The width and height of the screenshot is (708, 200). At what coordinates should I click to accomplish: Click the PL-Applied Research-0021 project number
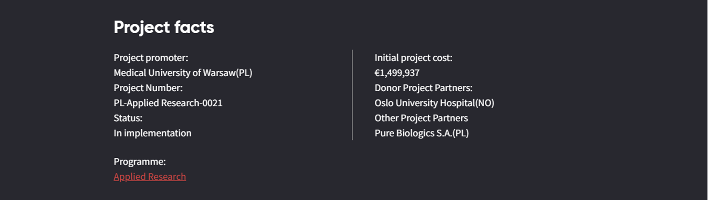pyautogui.click(x=168, y=103)
